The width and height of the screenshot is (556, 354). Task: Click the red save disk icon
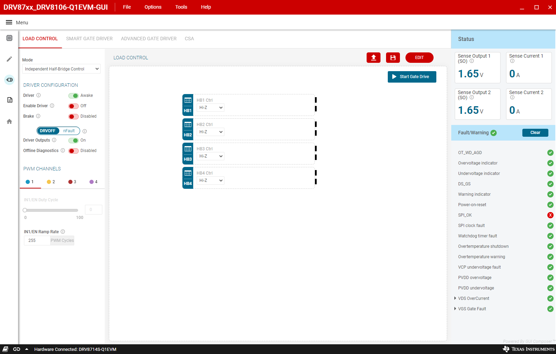[393, 58]
